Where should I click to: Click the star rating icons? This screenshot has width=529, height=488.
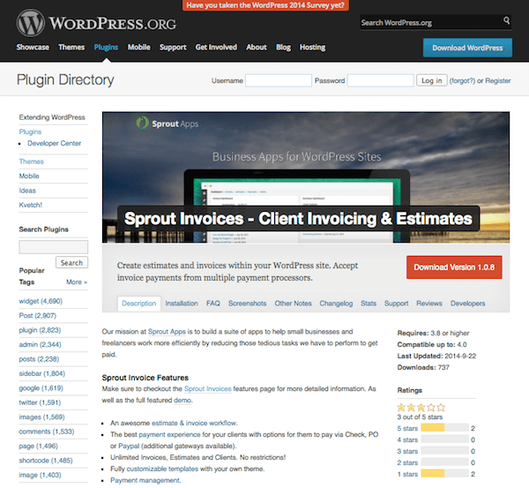pos(421,408)
